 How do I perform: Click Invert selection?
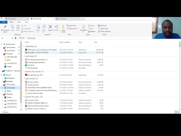104,31
